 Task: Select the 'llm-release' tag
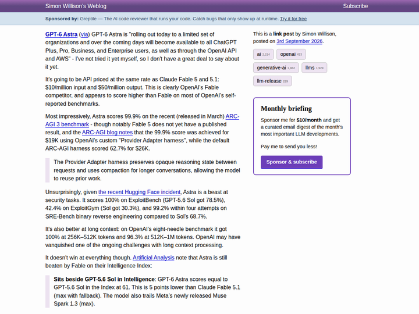[x=272, y=81]
